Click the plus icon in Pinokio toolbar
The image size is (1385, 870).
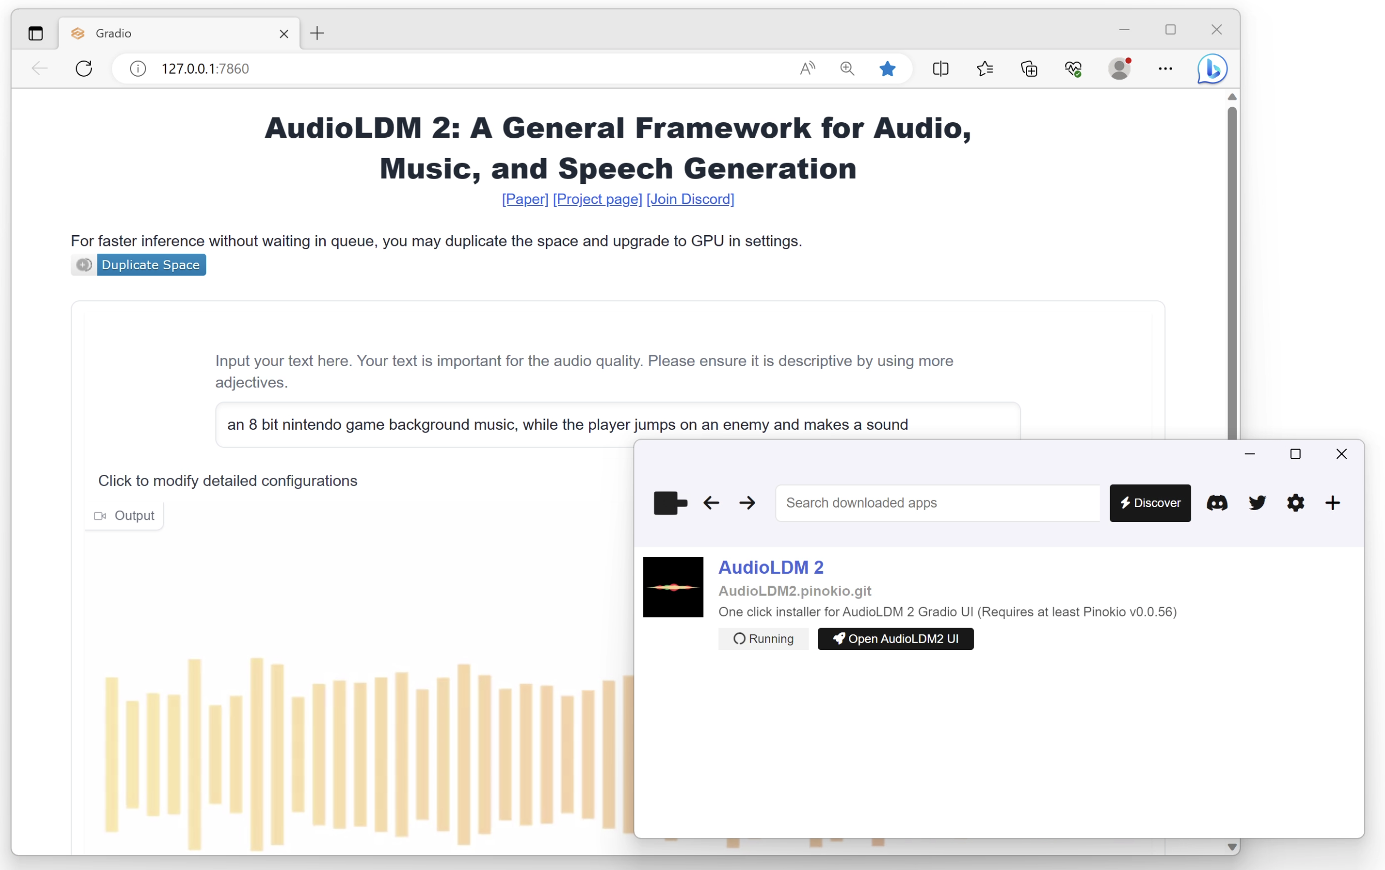click(x=1332, y=503)
